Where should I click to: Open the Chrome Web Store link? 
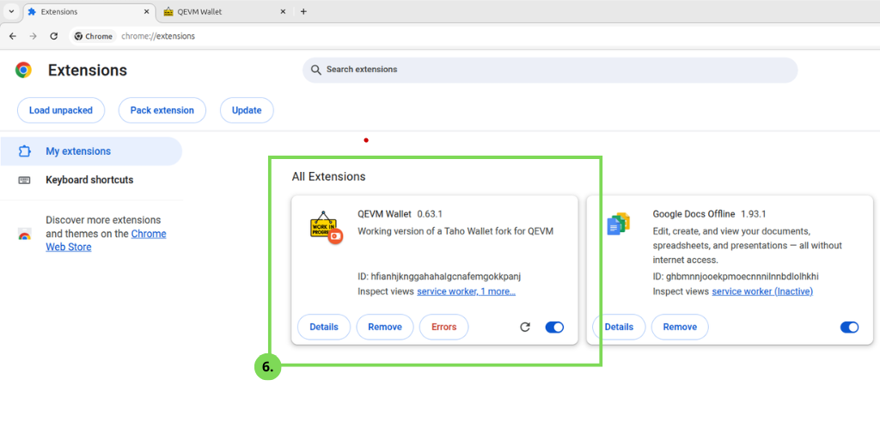106,240
